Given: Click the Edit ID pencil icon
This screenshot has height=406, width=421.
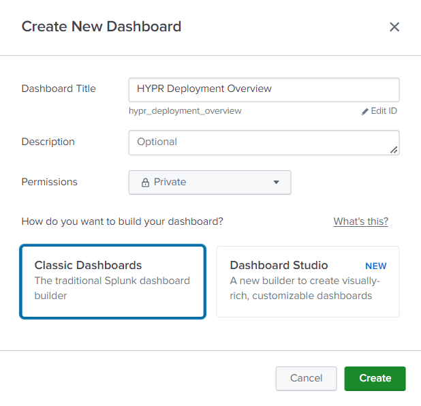Looking at the screenshot, I should [364, 112].
